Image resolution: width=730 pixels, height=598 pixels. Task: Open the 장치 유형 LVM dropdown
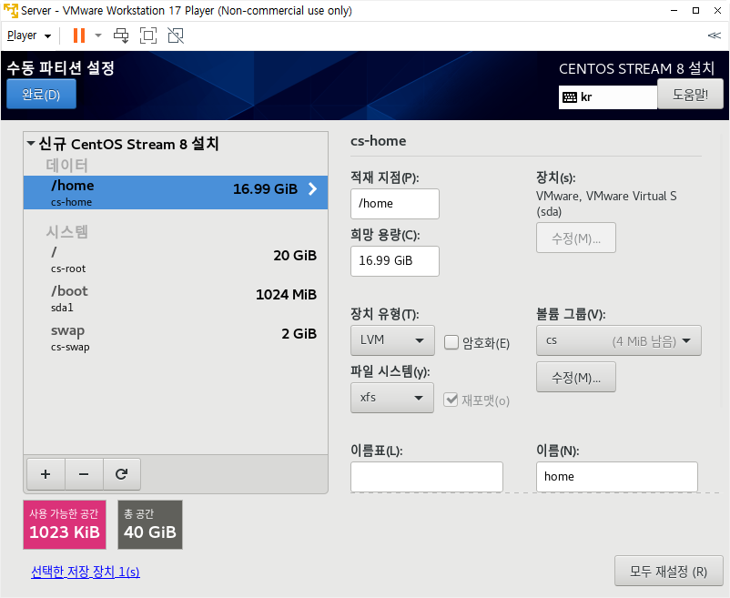392,340
